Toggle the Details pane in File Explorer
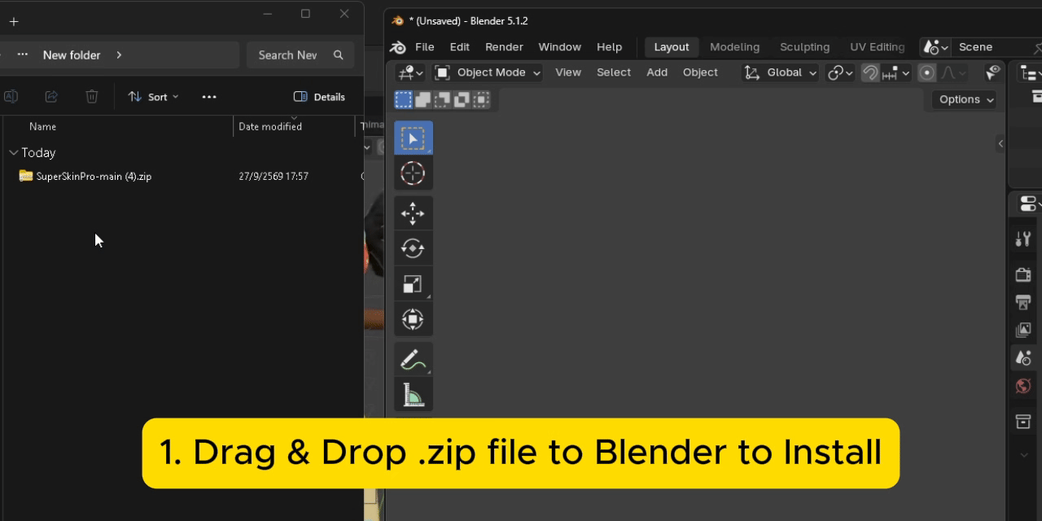 click(x=319, y=97)
